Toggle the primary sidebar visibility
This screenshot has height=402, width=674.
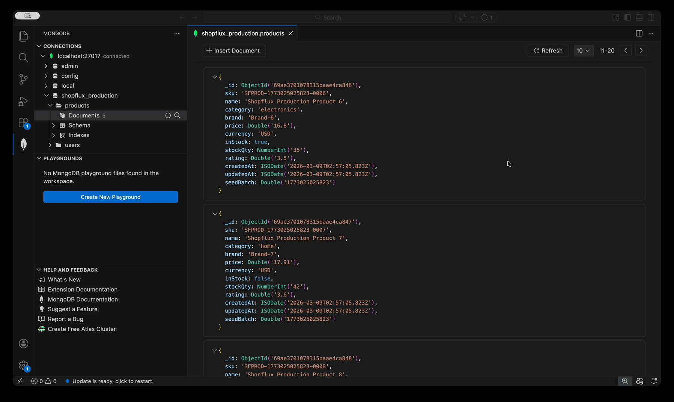(x=627, y=17)
